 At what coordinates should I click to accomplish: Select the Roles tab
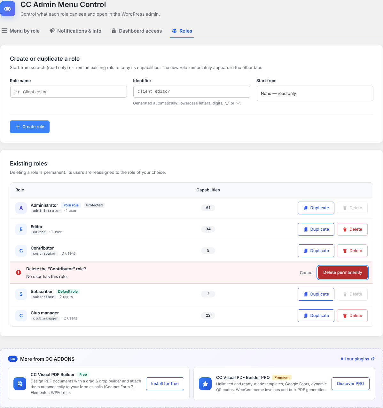[182, 31]
